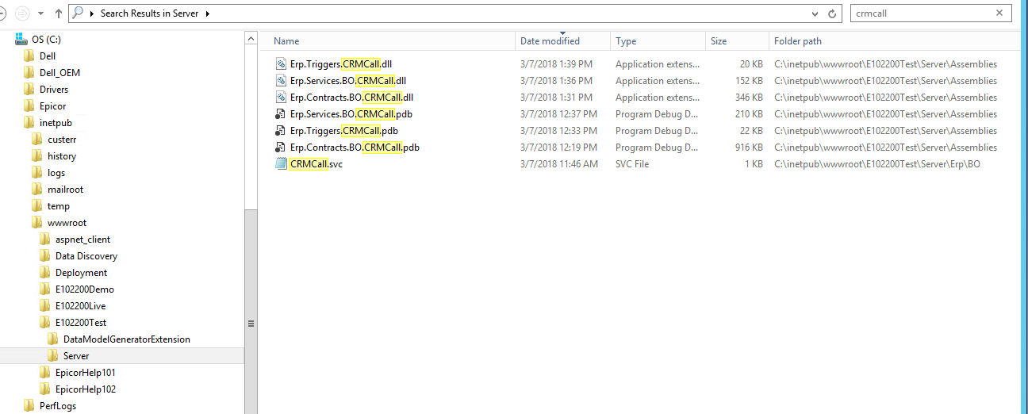Open aspnet_client folder in tree

pos(82,239)
